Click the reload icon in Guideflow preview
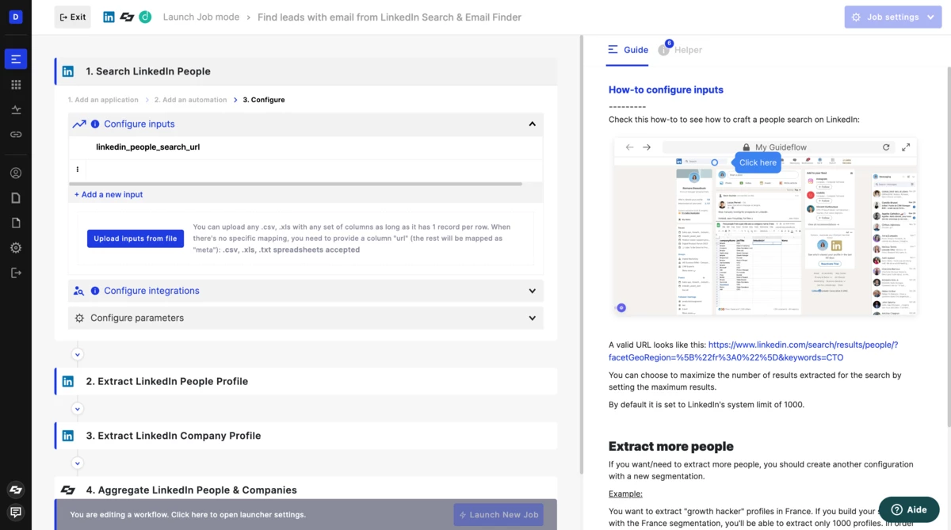 click(x=886, y=147)
